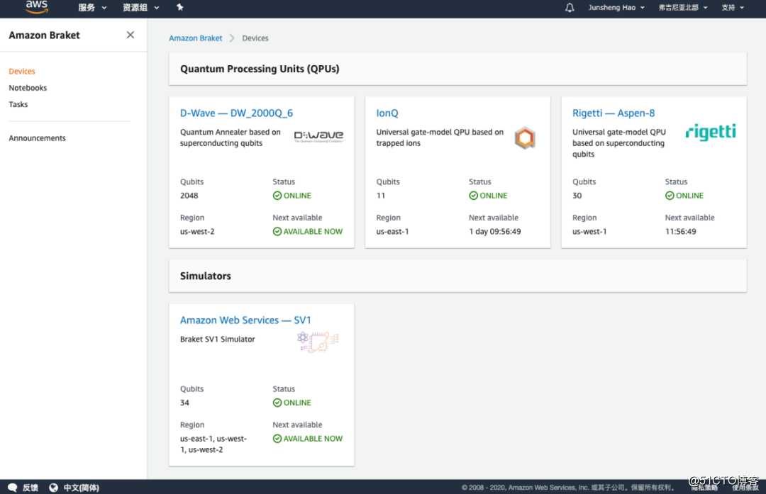Open the IonQ device link
Image resolution: width=766 pixels, height=494 pixels.
pos(387,113)
